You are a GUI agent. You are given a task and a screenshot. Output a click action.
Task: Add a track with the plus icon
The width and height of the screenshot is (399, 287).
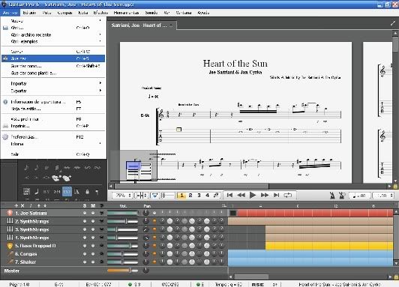(16, 205)
